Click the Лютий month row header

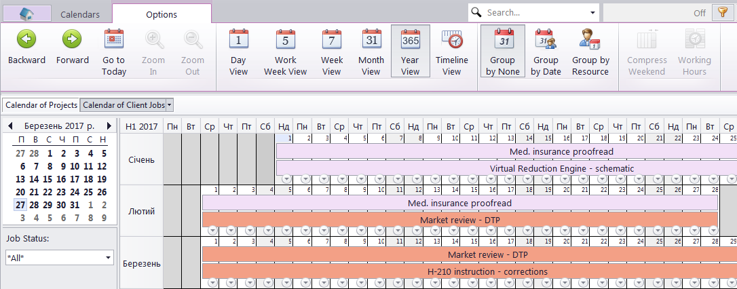click(x=141, y=211)
